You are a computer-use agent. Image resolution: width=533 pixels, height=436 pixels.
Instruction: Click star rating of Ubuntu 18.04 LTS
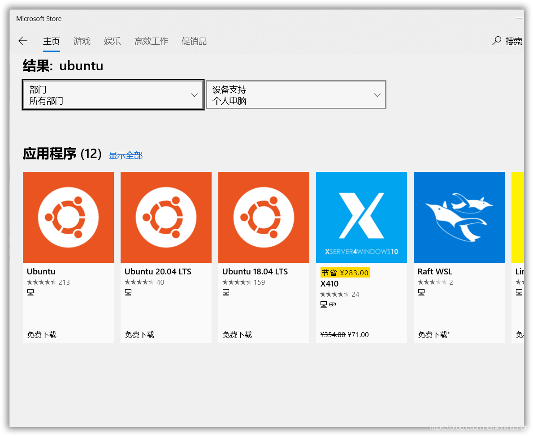pyautogui.click(x=237, y=282)
